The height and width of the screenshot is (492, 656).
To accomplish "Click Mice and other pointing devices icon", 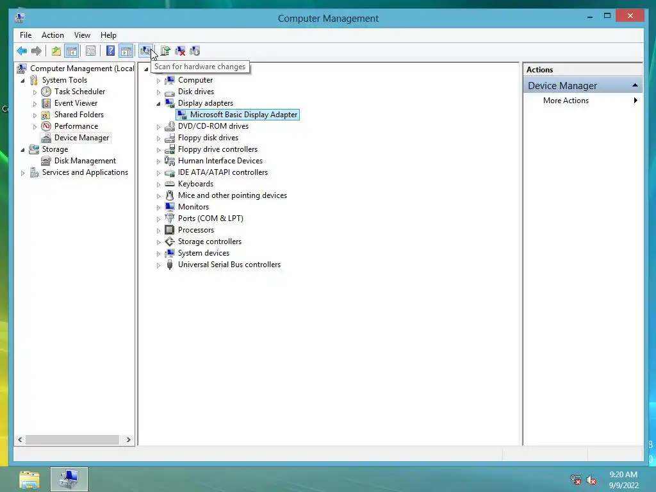I will click(169, 195).
